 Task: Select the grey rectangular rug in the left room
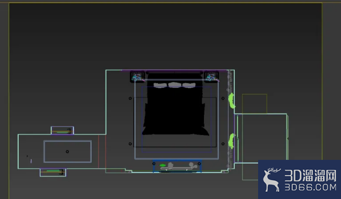pos(67,152)
